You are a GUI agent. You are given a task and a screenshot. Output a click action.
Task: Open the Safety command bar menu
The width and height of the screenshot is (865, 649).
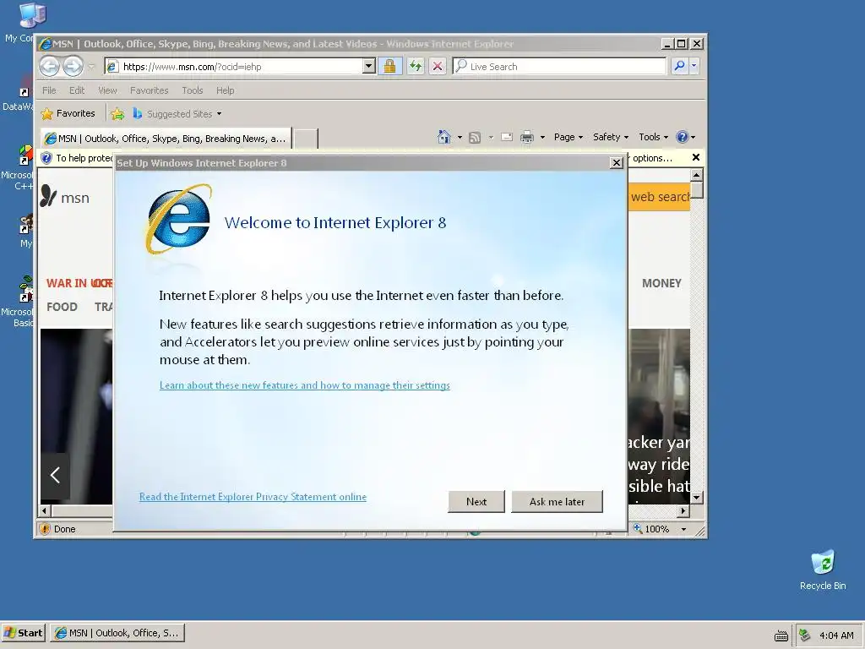(611, 137)
